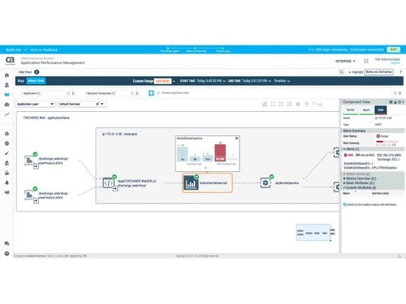This screenshot has width=406, height=304.
Task: Click the triangle alert icon in Component View header
Action: (x=395, y=102)
